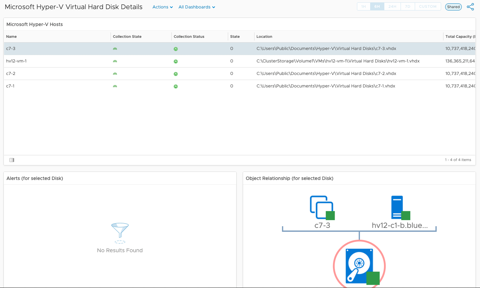Click total capacity value 136,365,211,64
Screen dimensions: 480x288
click(x=460, y=61)
